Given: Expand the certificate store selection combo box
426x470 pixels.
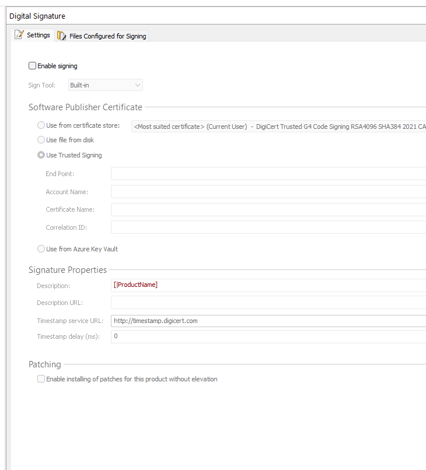Looking at the screenshot, I should point(279,126).
